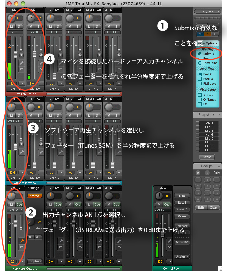The width and height of the screenshot is (227, 271).
Task: Click the Loopback button in Settings panel
Action: 35,261
